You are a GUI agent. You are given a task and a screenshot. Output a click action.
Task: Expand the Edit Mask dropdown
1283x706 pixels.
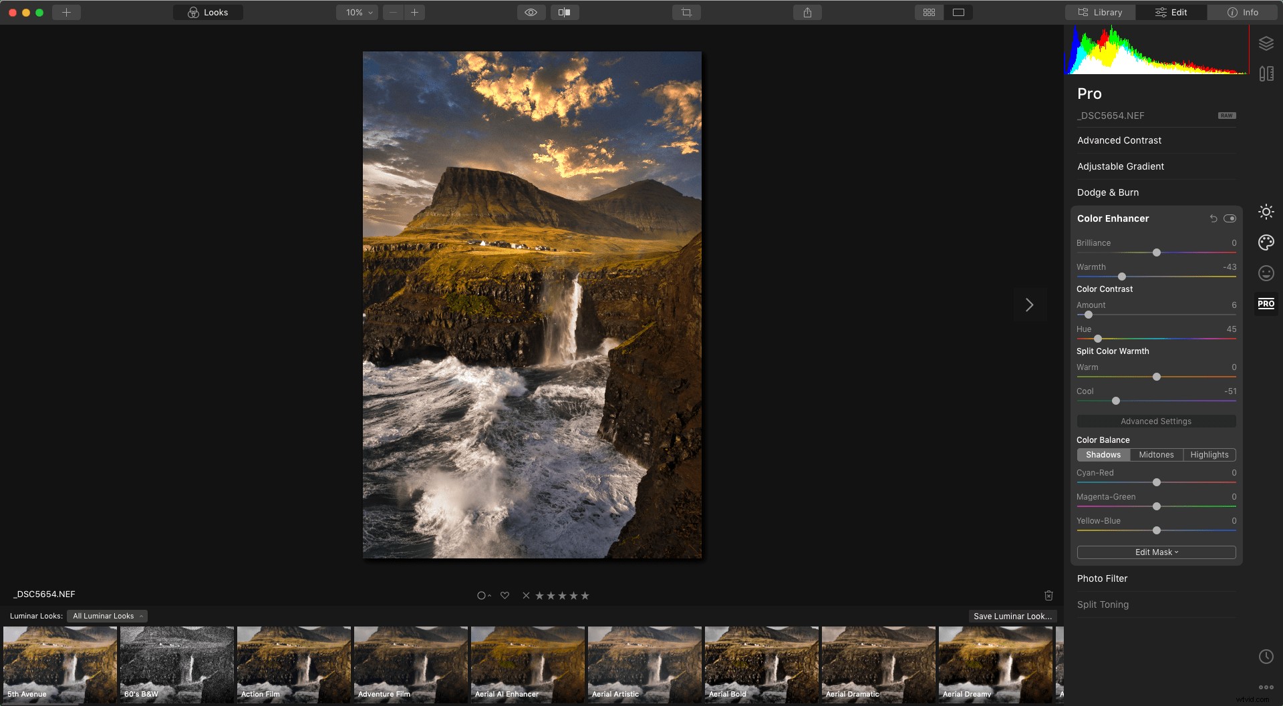click(x=1155, y=552)
